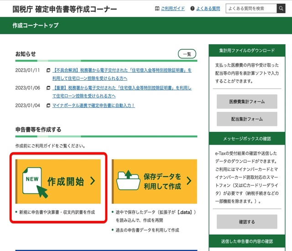Image resolution: width=292 pixels, height=251 pixels.
Task: Click the book icon beside ご利用ガイド
Action: (x=157, y=9)
